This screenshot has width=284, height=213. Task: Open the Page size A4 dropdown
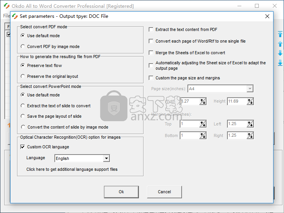[x=250, y=89]
